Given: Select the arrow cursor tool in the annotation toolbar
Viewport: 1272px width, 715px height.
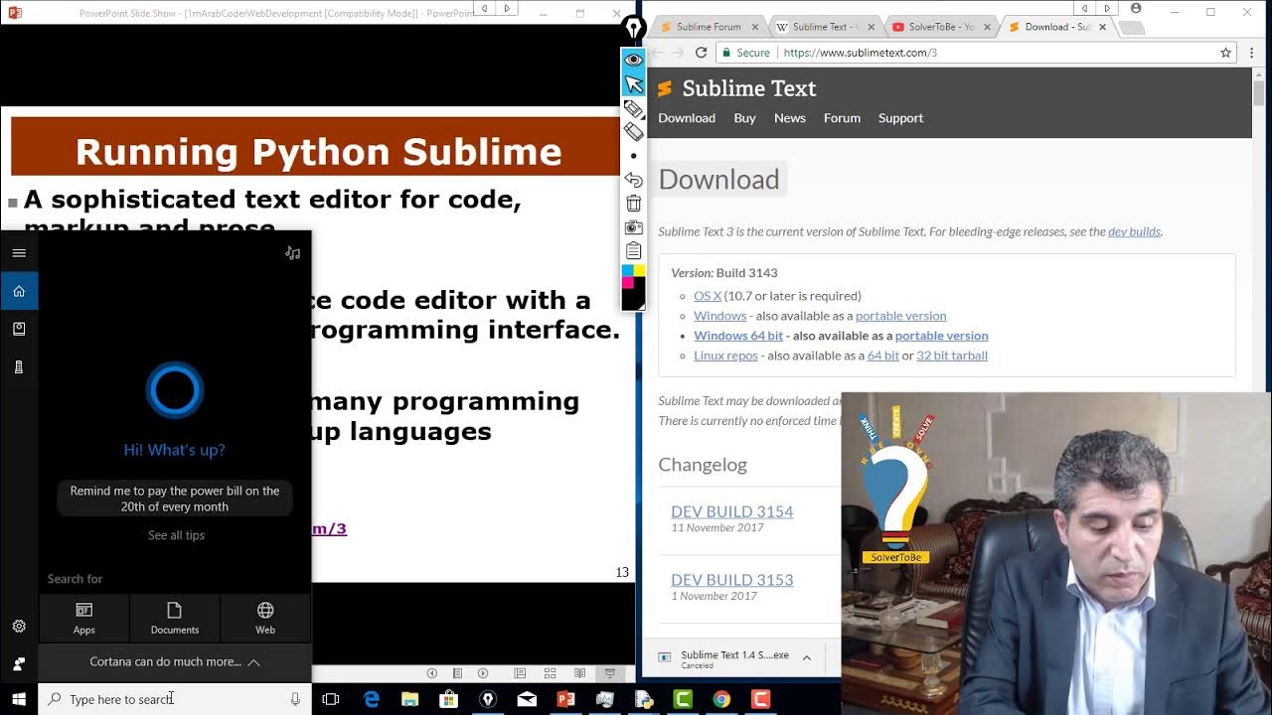Looking at the screenshot, I should tap(633, 83).
